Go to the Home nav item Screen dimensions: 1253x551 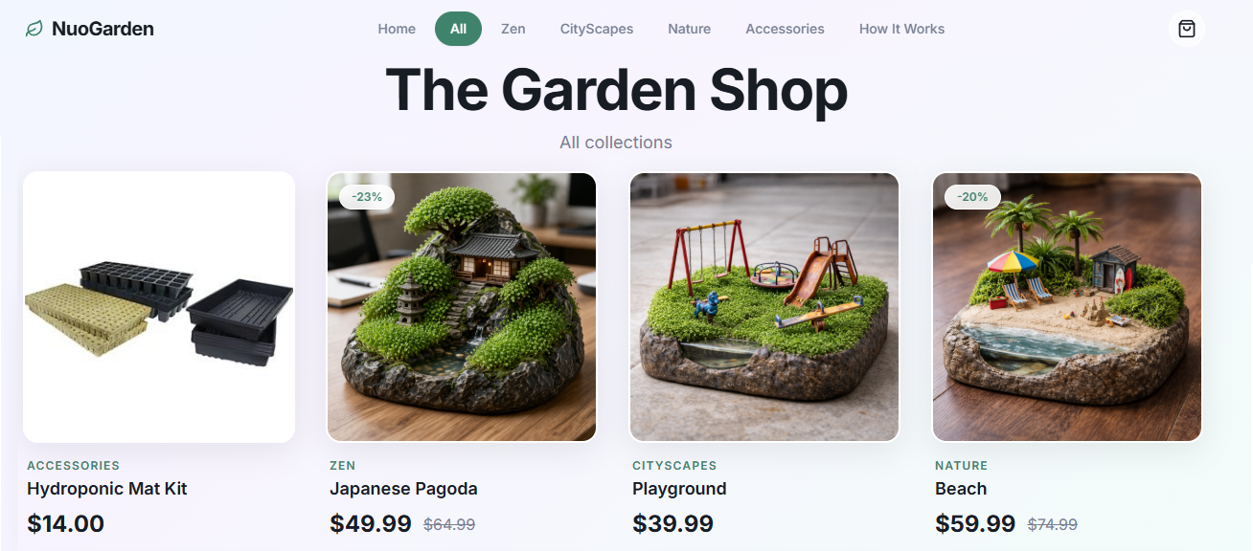click(397, 29)
